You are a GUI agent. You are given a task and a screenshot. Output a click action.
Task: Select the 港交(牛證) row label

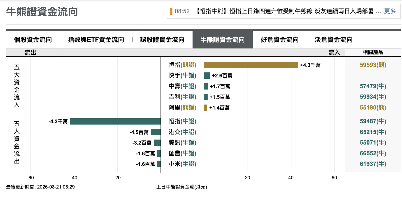click(182, 132)
